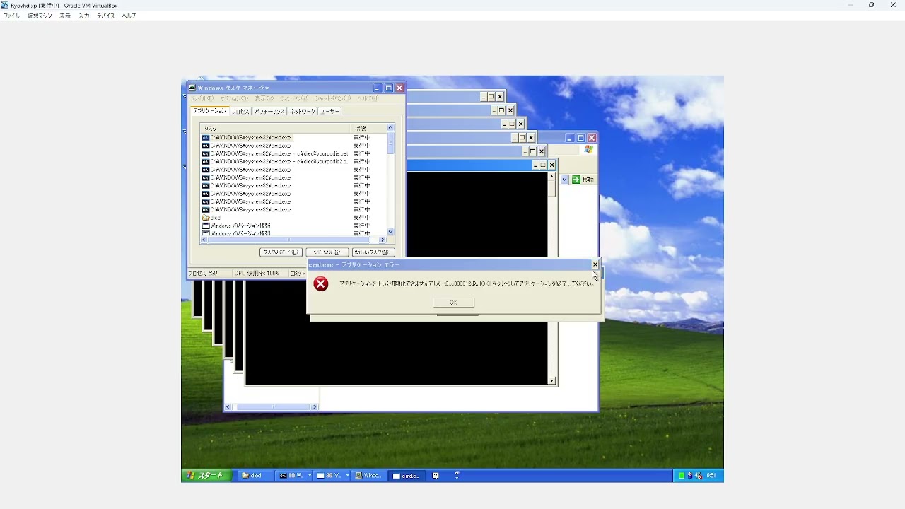Click the task list horizontal scroll right arrow

(x=383, y=240)
